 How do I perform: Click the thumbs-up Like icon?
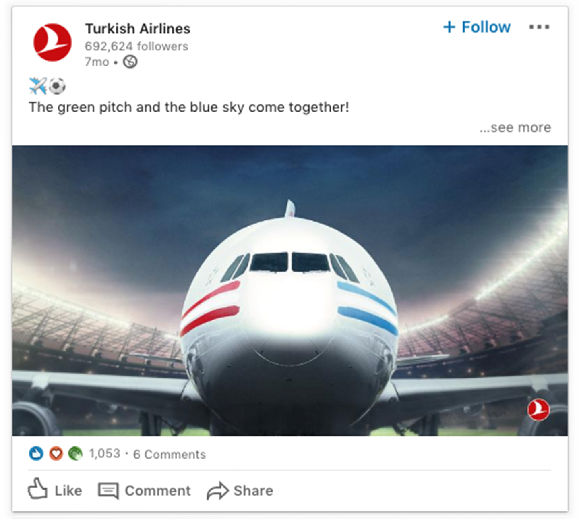pyautogui.click(x=38, y=489)
